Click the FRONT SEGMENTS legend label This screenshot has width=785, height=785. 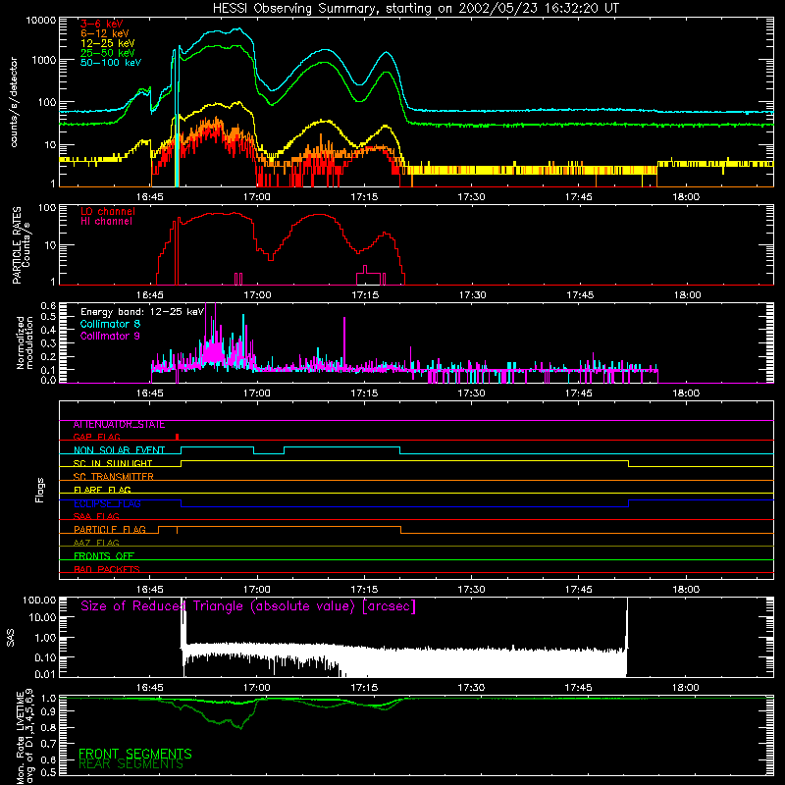coord(135,754)
